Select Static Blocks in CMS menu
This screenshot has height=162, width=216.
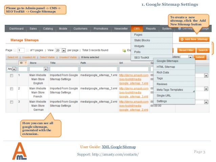152,40
